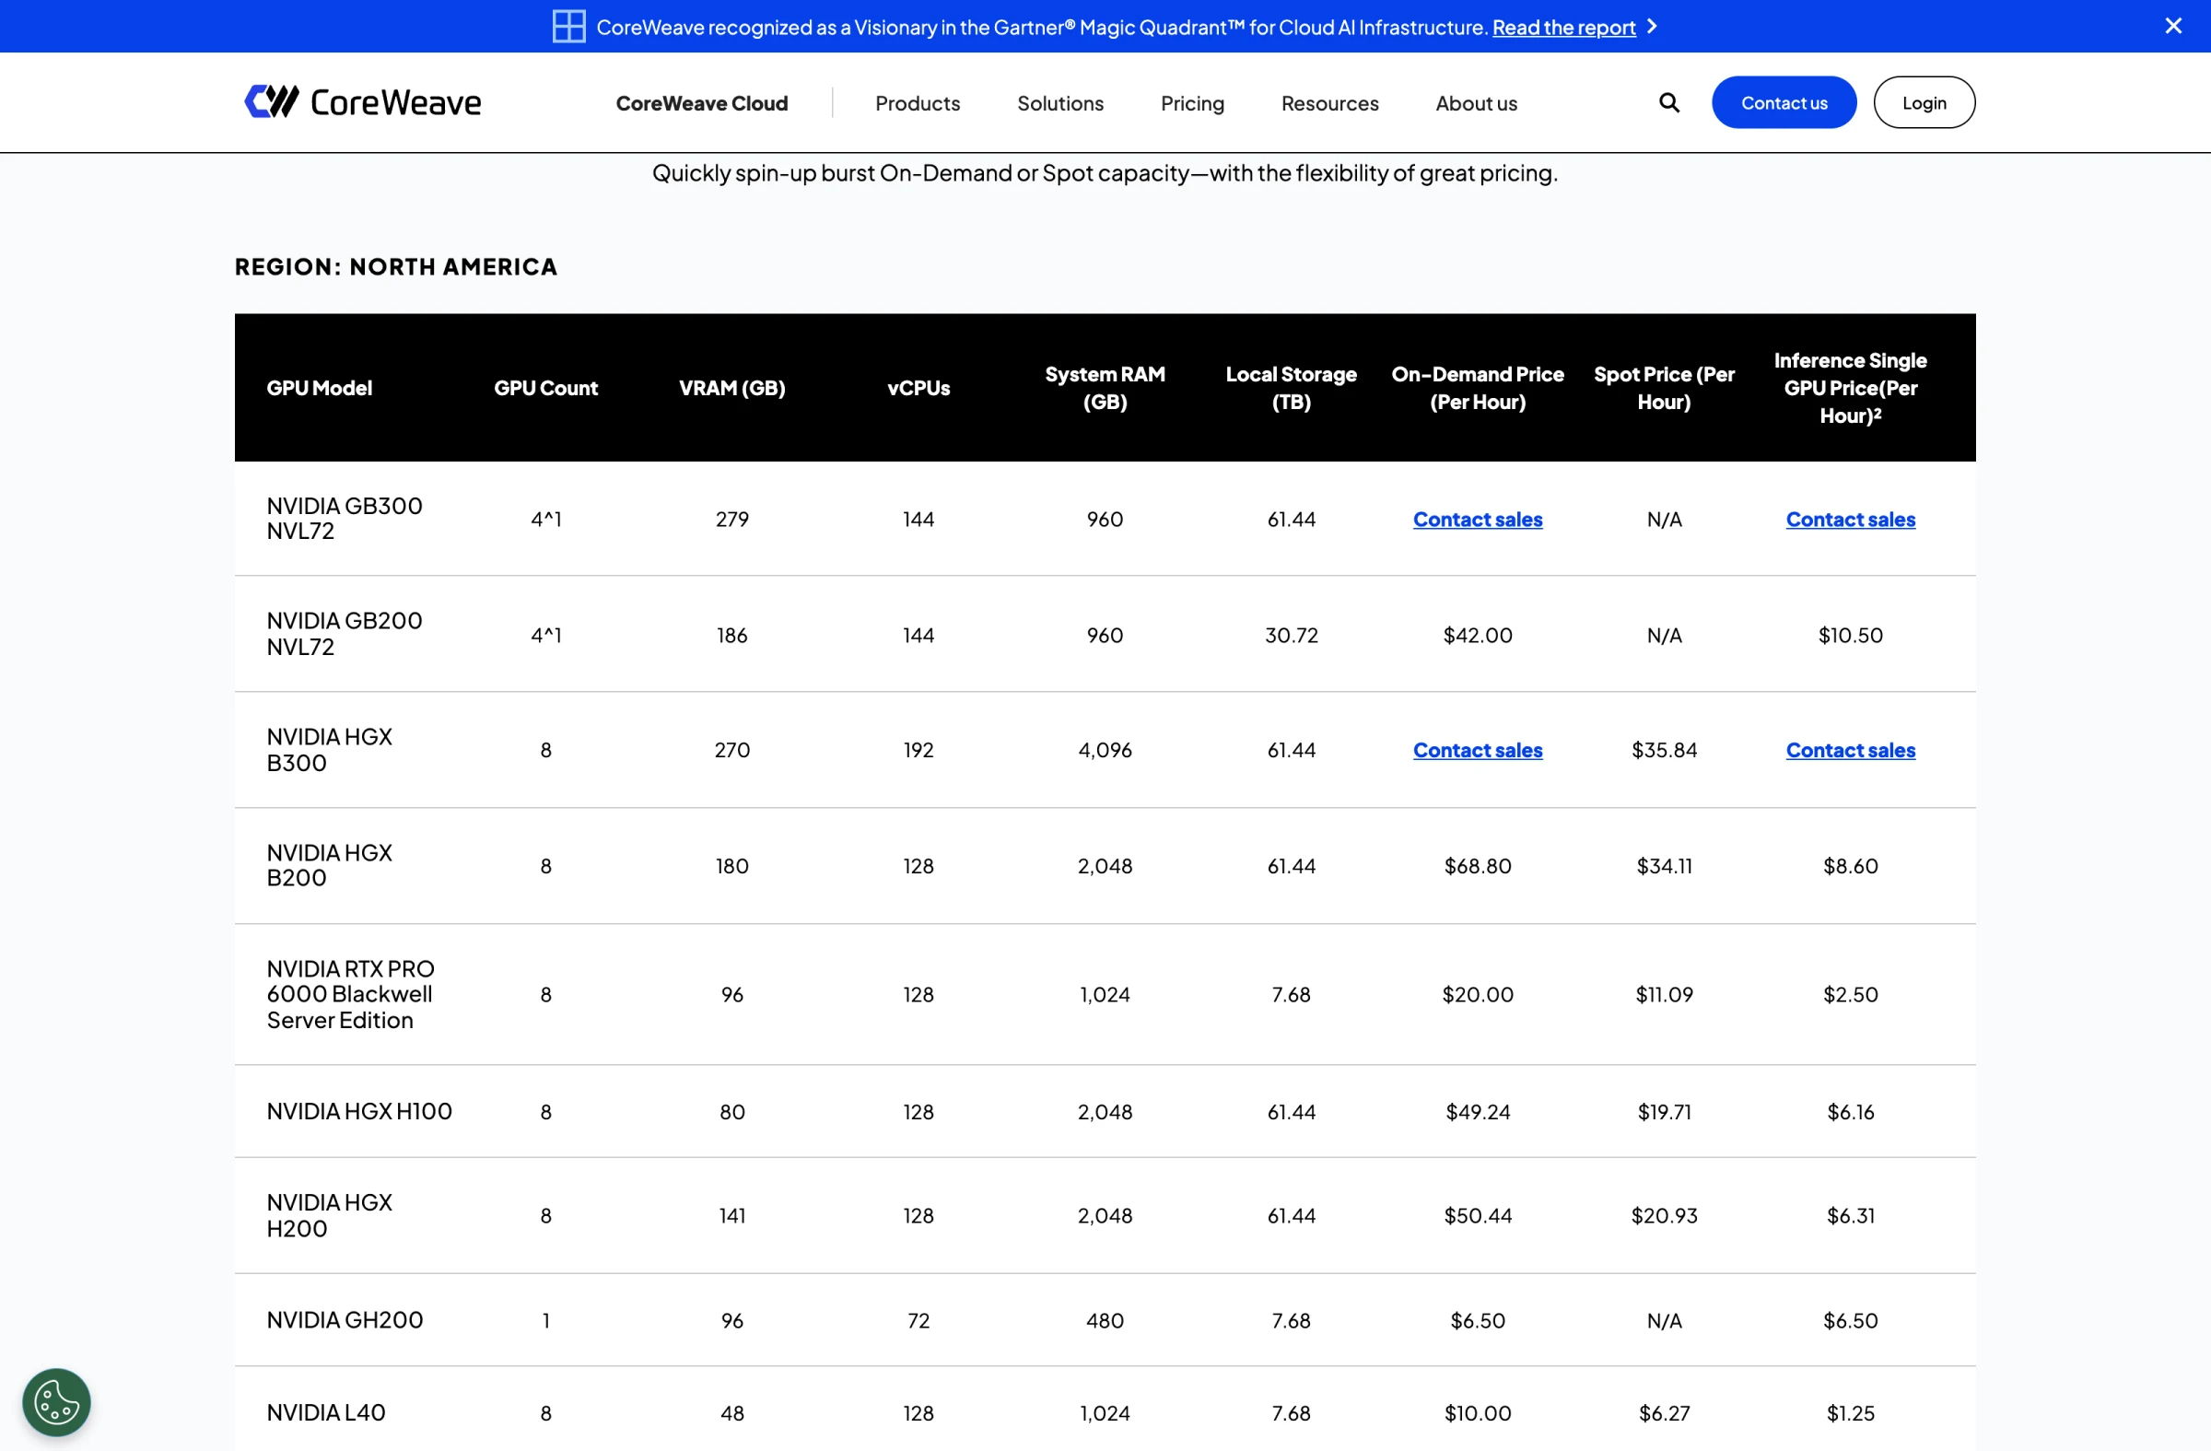This screenshot has height=1451, width=2211.
Task: Dismiss the Gartner announcement banner
Action: (x=2173, y=26)
